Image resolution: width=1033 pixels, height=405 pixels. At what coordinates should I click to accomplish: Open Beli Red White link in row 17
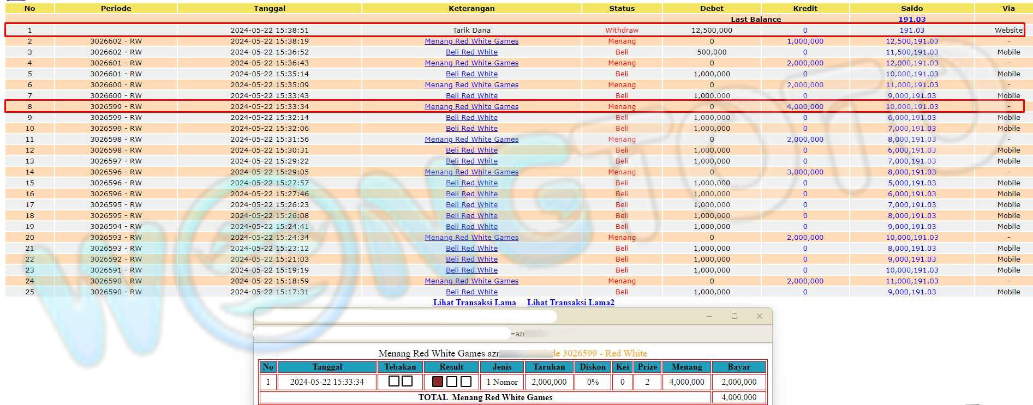471,205
